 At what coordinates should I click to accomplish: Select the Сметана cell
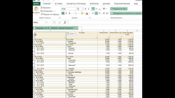pos(82,41)
